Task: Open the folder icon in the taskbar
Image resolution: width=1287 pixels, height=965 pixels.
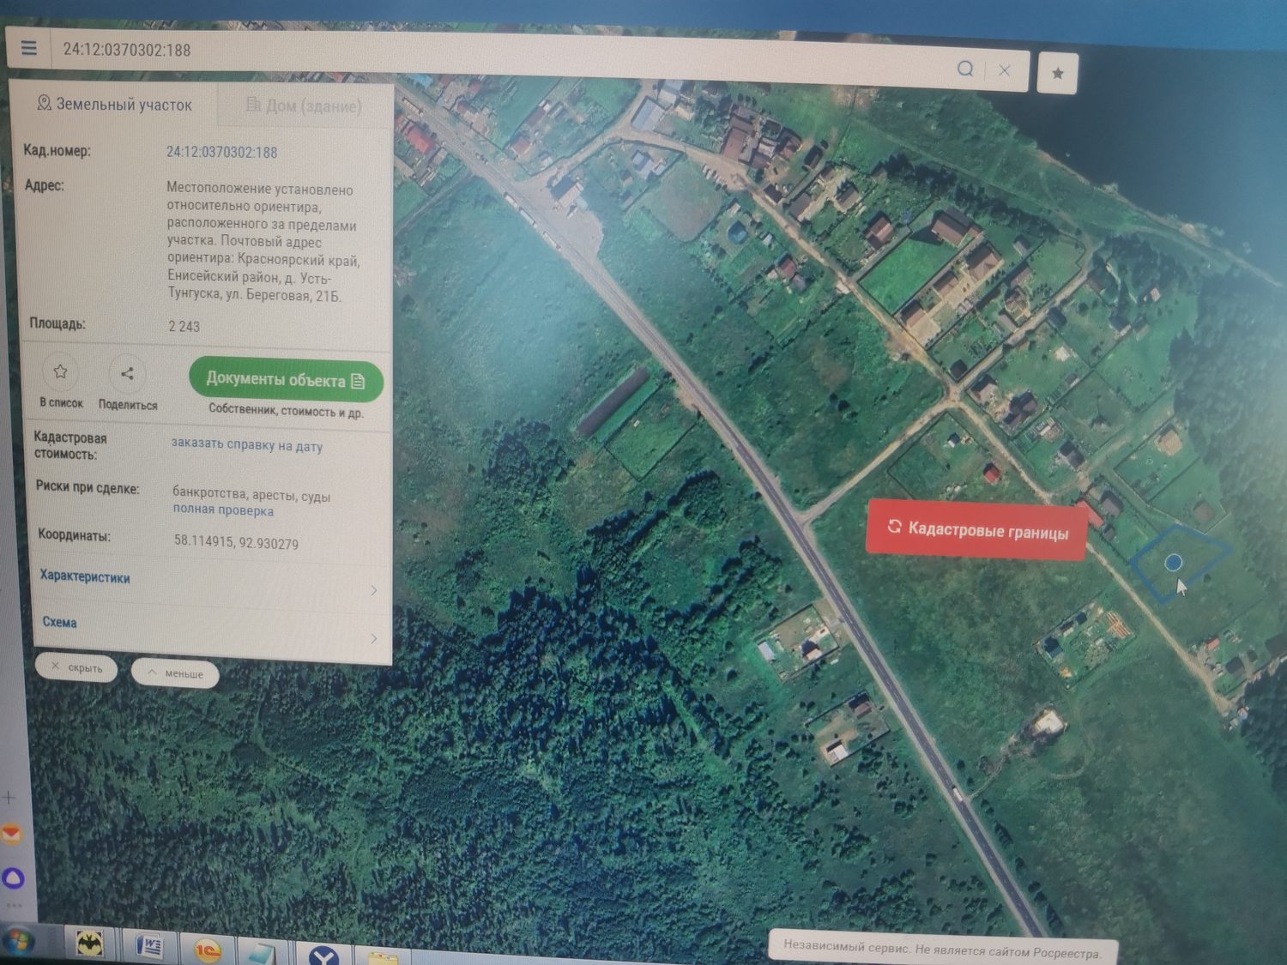Action: coord(383,957)
